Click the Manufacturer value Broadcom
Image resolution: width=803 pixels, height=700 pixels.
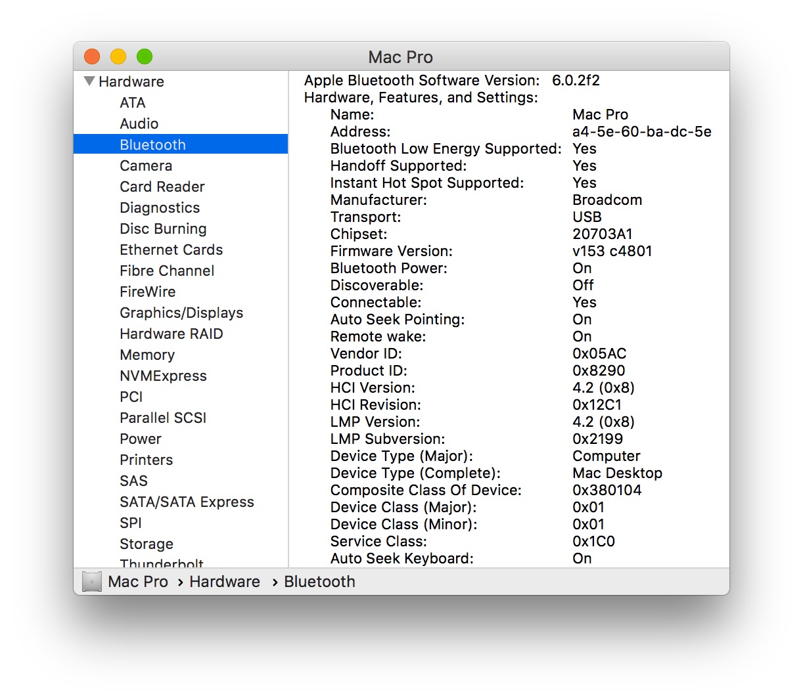click(x=607, y=200)
